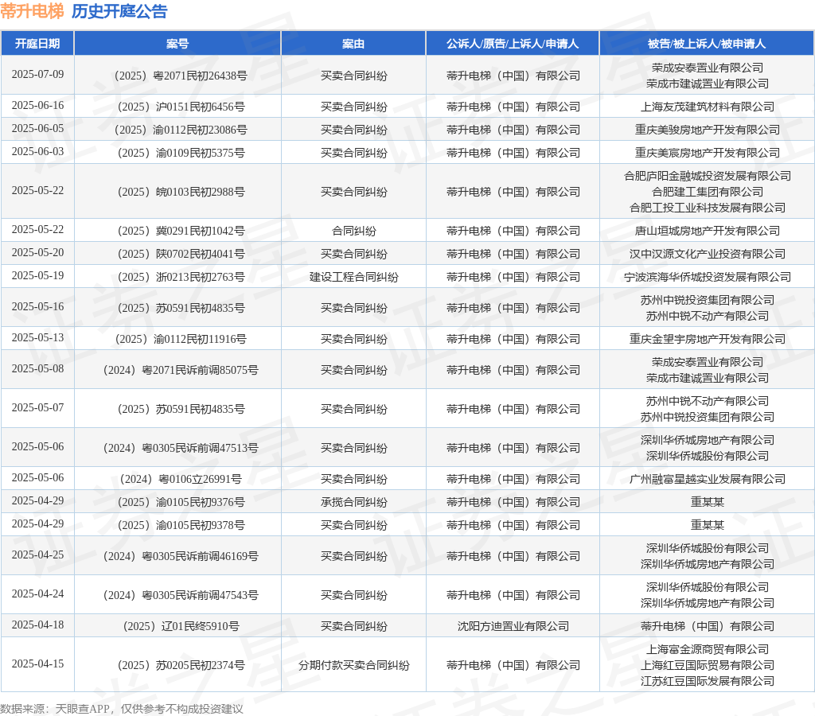The image size is (815, 716).
Task: Click defendant 合肥建工集团有限公司
Action: coord(707,193)
